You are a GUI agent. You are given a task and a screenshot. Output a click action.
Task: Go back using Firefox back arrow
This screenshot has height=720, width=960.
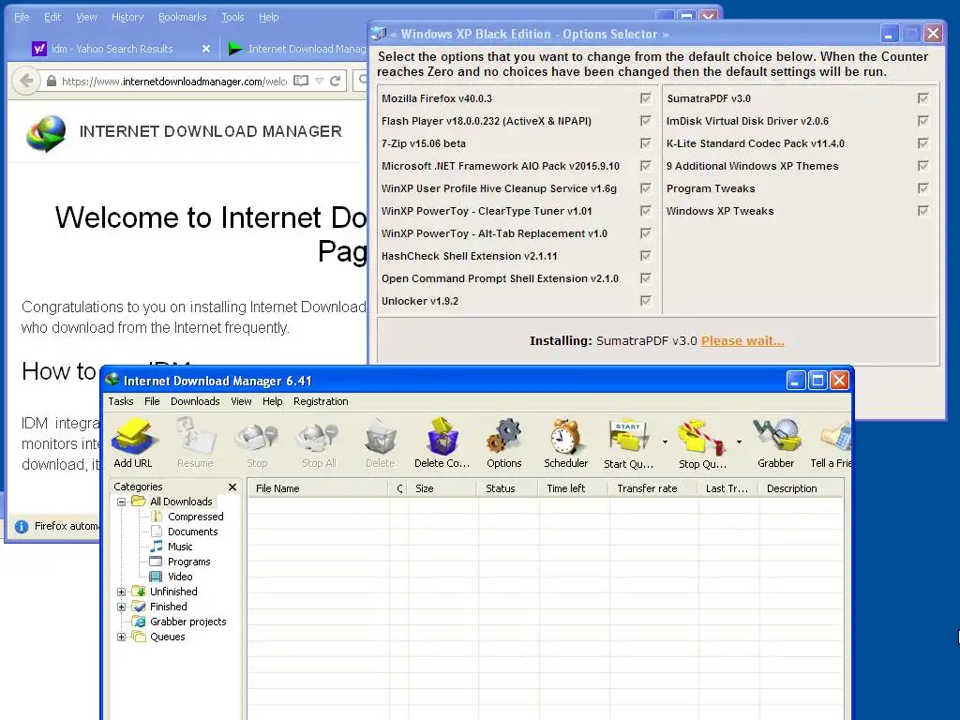[25, 81]
